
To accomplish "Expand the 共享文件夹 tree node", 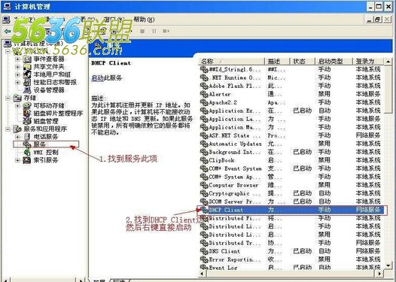I will (17, 67).
